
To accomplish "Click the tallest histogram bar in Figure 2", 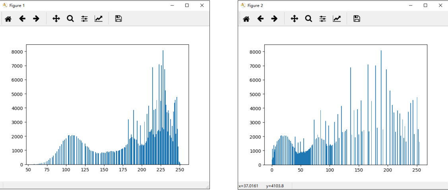I will click(x=381, y=108).
